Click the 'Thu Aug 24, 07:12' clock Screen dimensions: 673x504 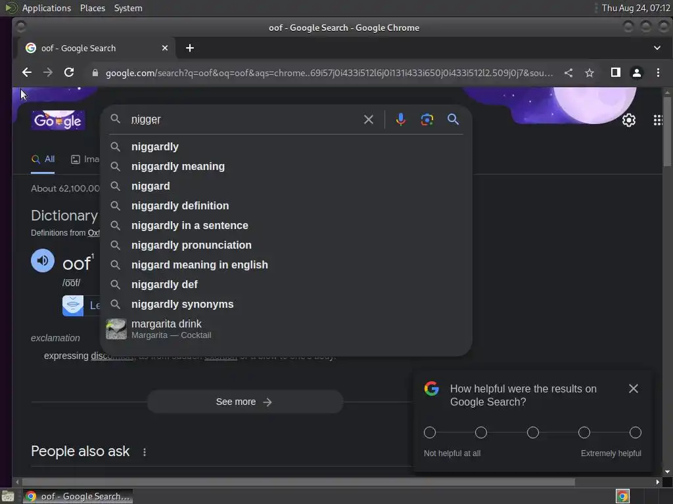636,8
